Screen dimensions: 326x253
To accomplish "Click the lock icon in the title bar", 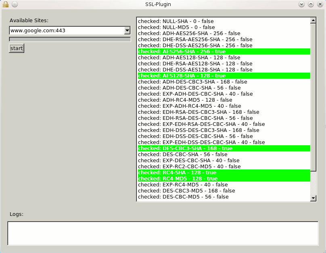I will coord(6,4).
